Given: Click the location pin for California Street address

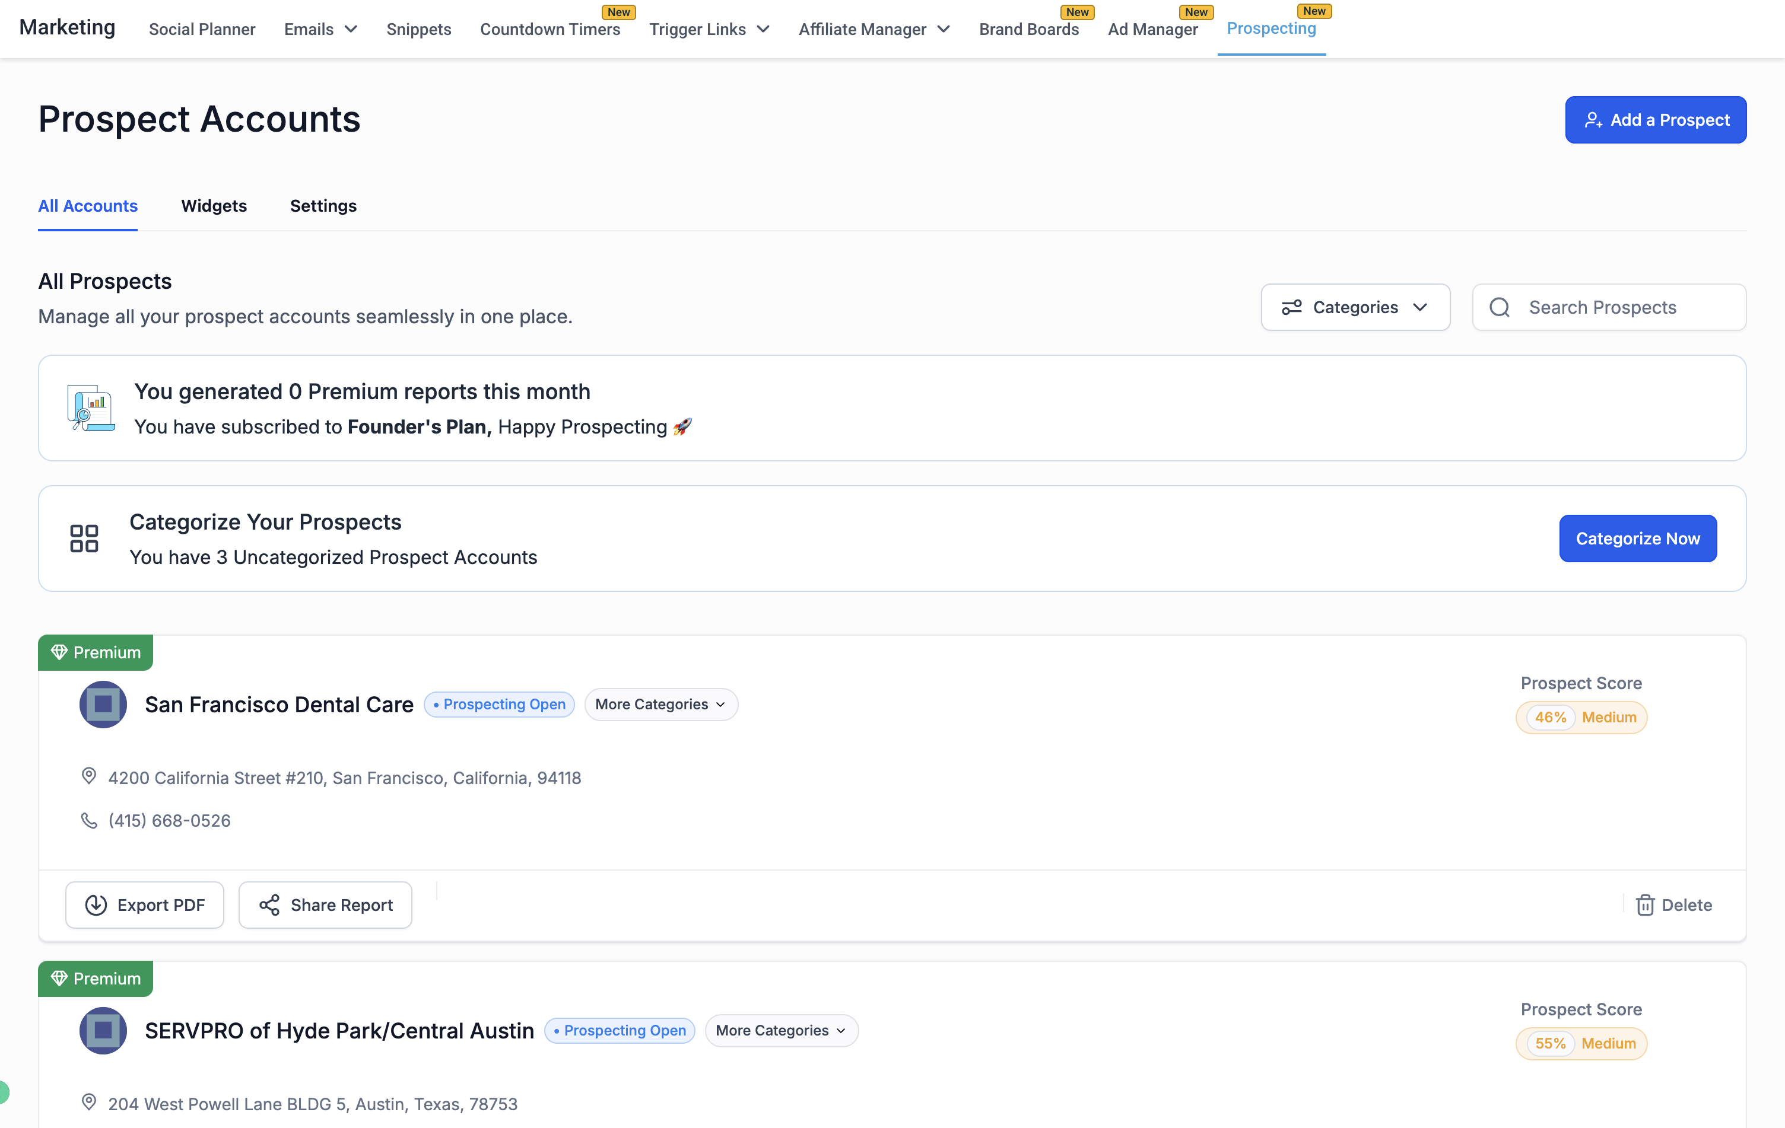Looking at the screenshot, I should [x=89, y=776].
